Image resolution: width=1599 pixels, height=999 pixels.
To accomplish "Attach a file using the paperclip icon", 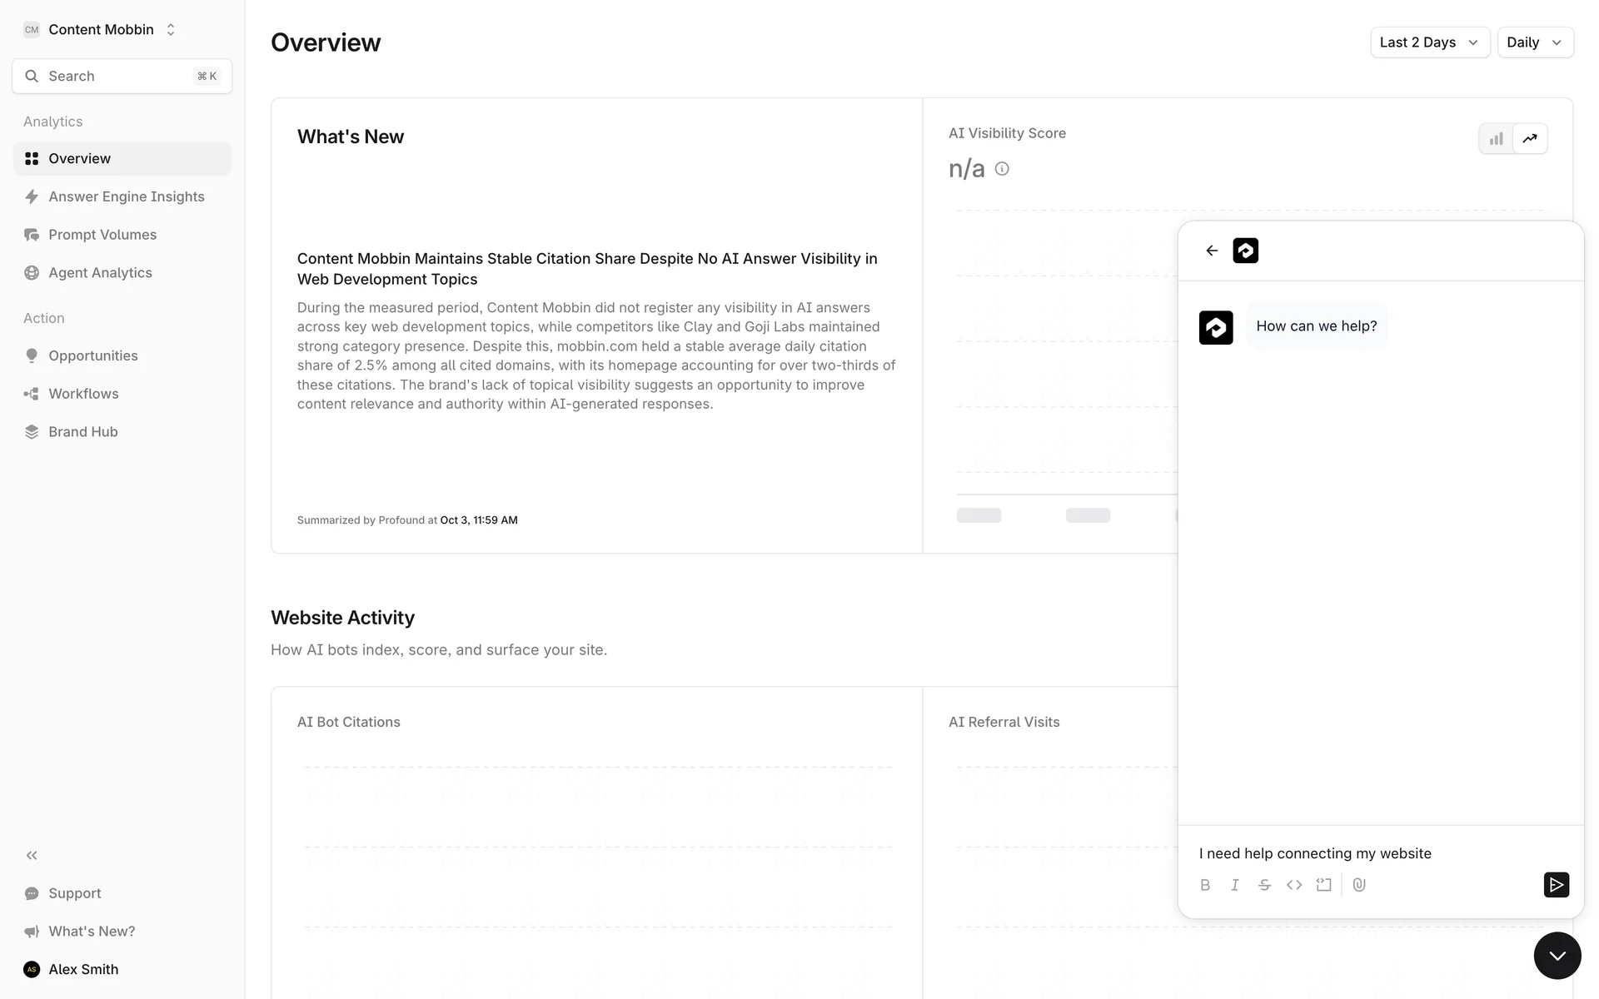I will click(x=1359, y=885).
